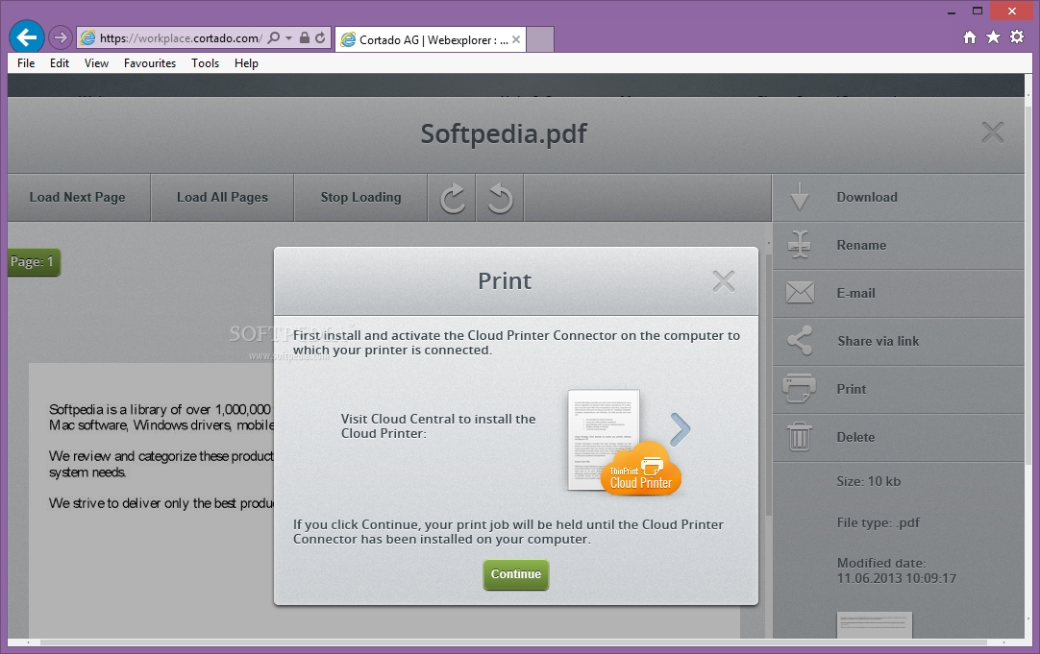This screenshot has width=1040, height=654.
Task: Click the Delete trash can icon
Action: (800, 437)
